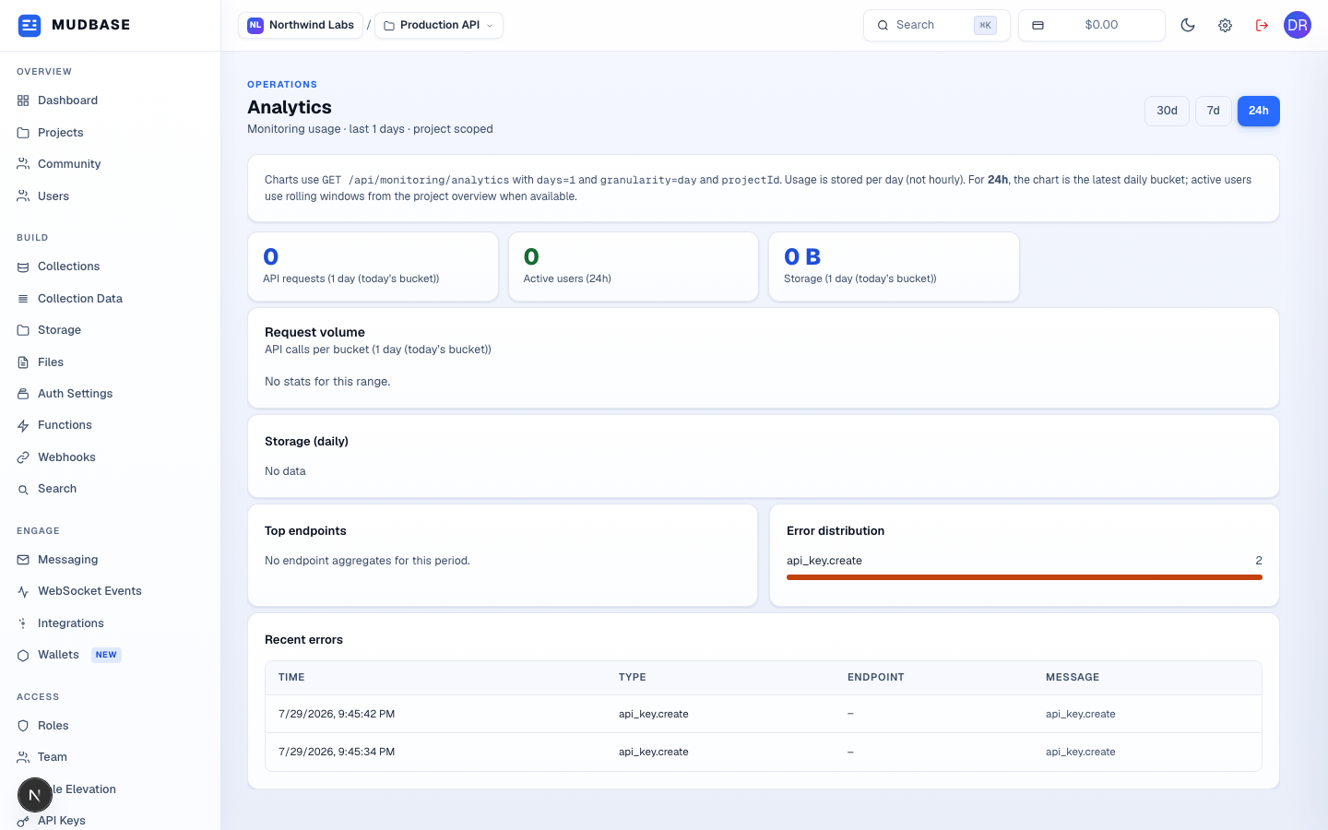Click the API requests stat card

pos(373,267)
